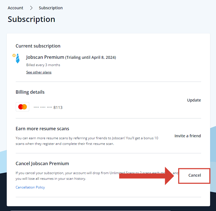This screenshot has width=216, height=211.
Task: Select the Subscription breadcrumb item
Action: coord(51,8)
